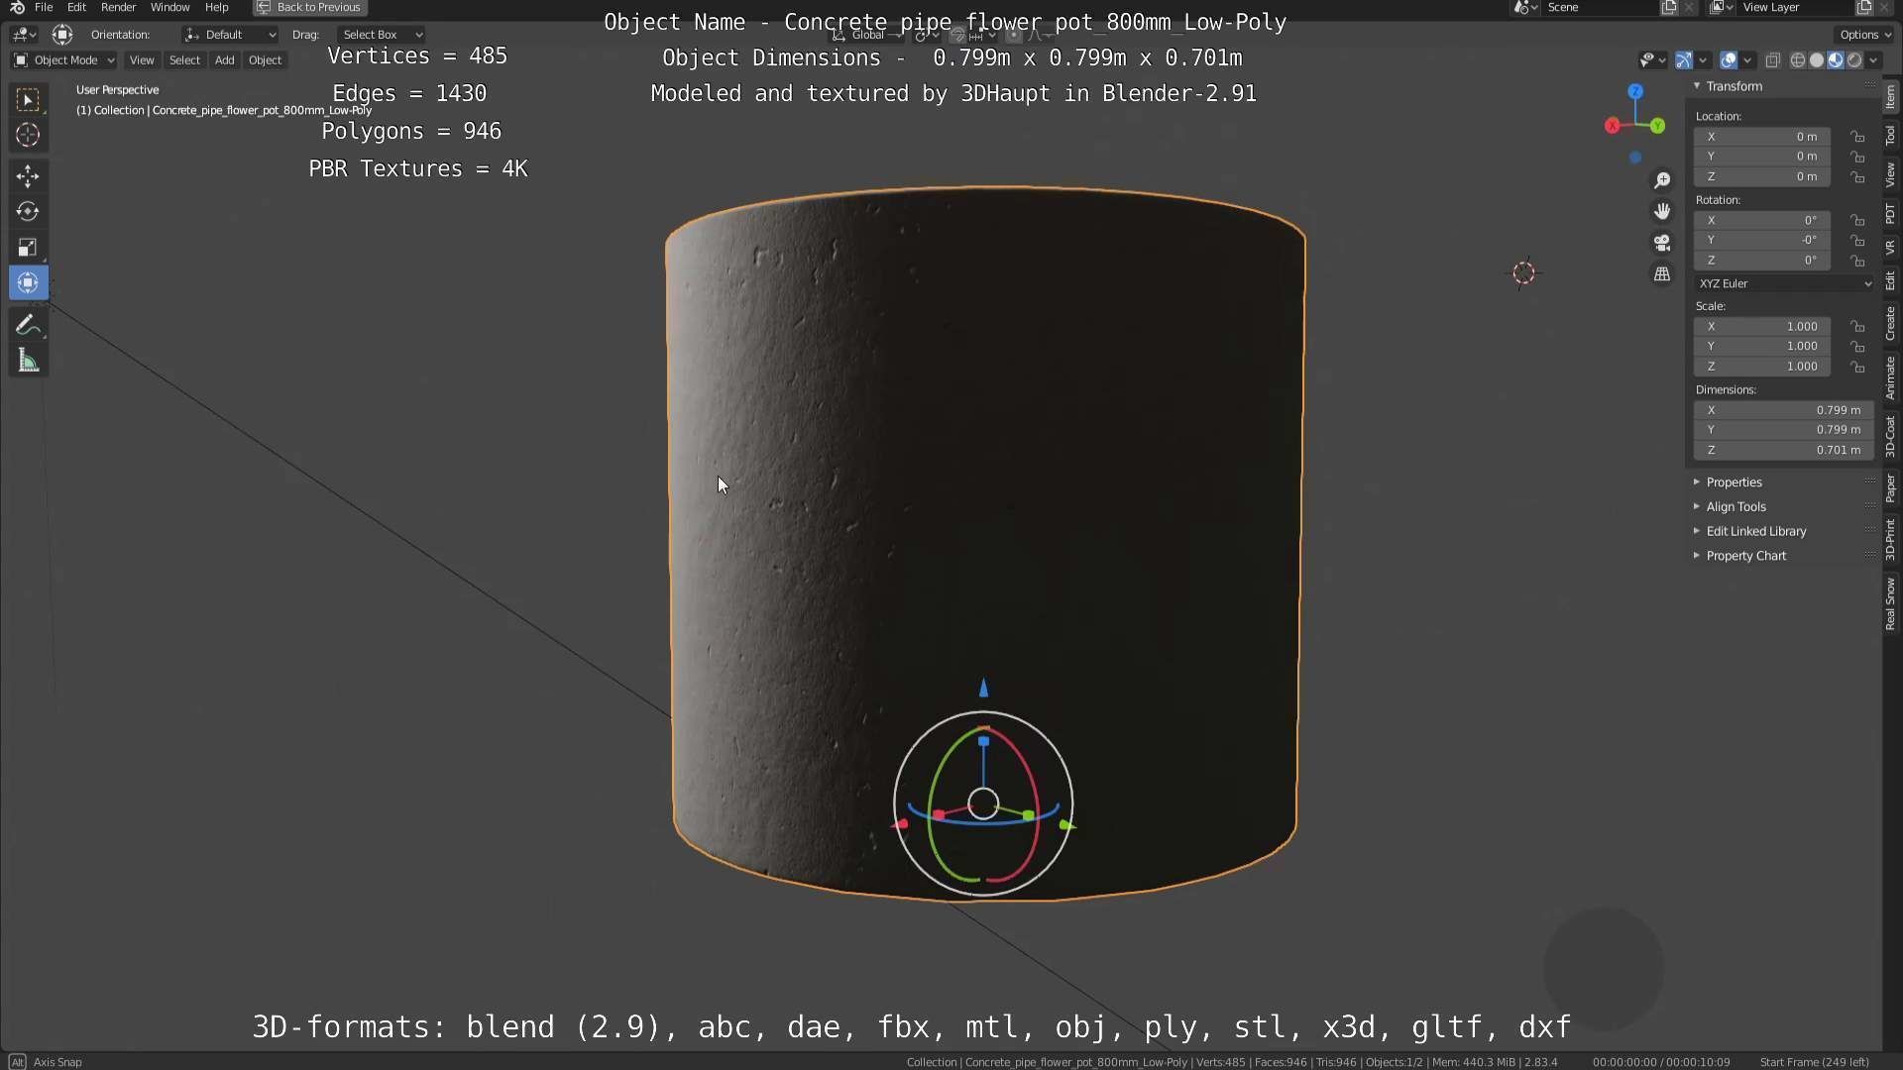The height and width of the screenshot is (1070, 1903).
Task: Open the viewport View menu
Action: tap(142, 60)
